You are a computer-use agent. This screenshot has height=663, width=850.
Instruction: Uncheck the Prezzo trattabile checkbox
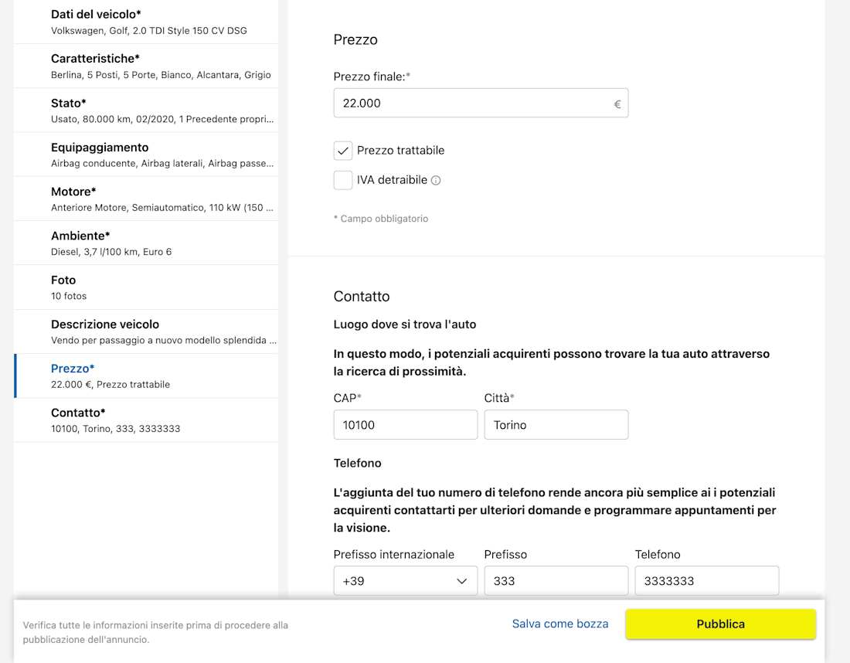[343, 151]
